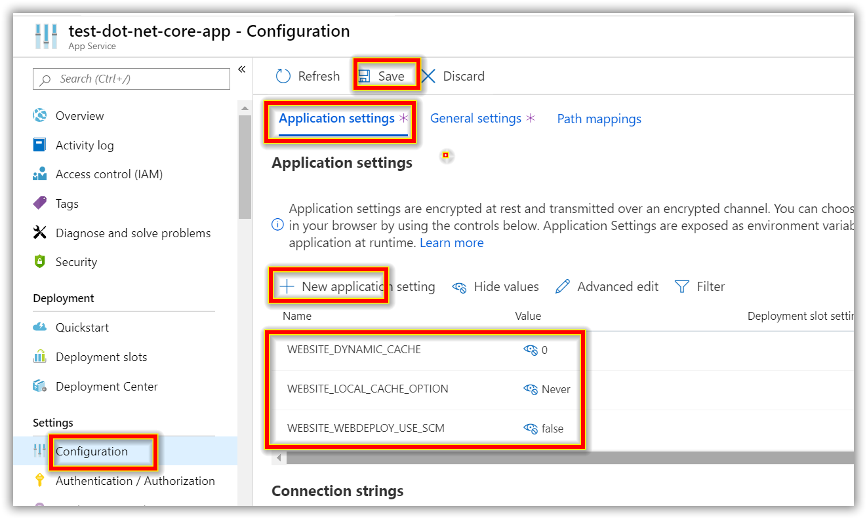867x519 pixels.
Task: Click the Learn more link
Action: (451, 243)
